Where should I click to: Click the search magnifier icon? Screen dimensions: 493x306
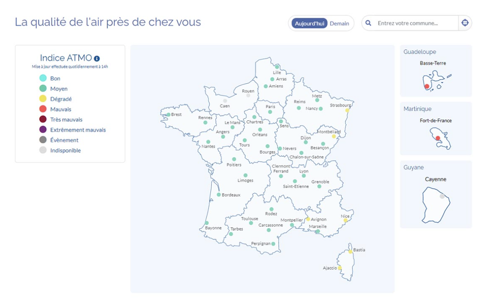pyautogui.click(x=368, y=23)
